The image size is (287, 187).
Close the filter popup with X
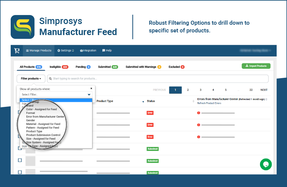pos(91,88)
